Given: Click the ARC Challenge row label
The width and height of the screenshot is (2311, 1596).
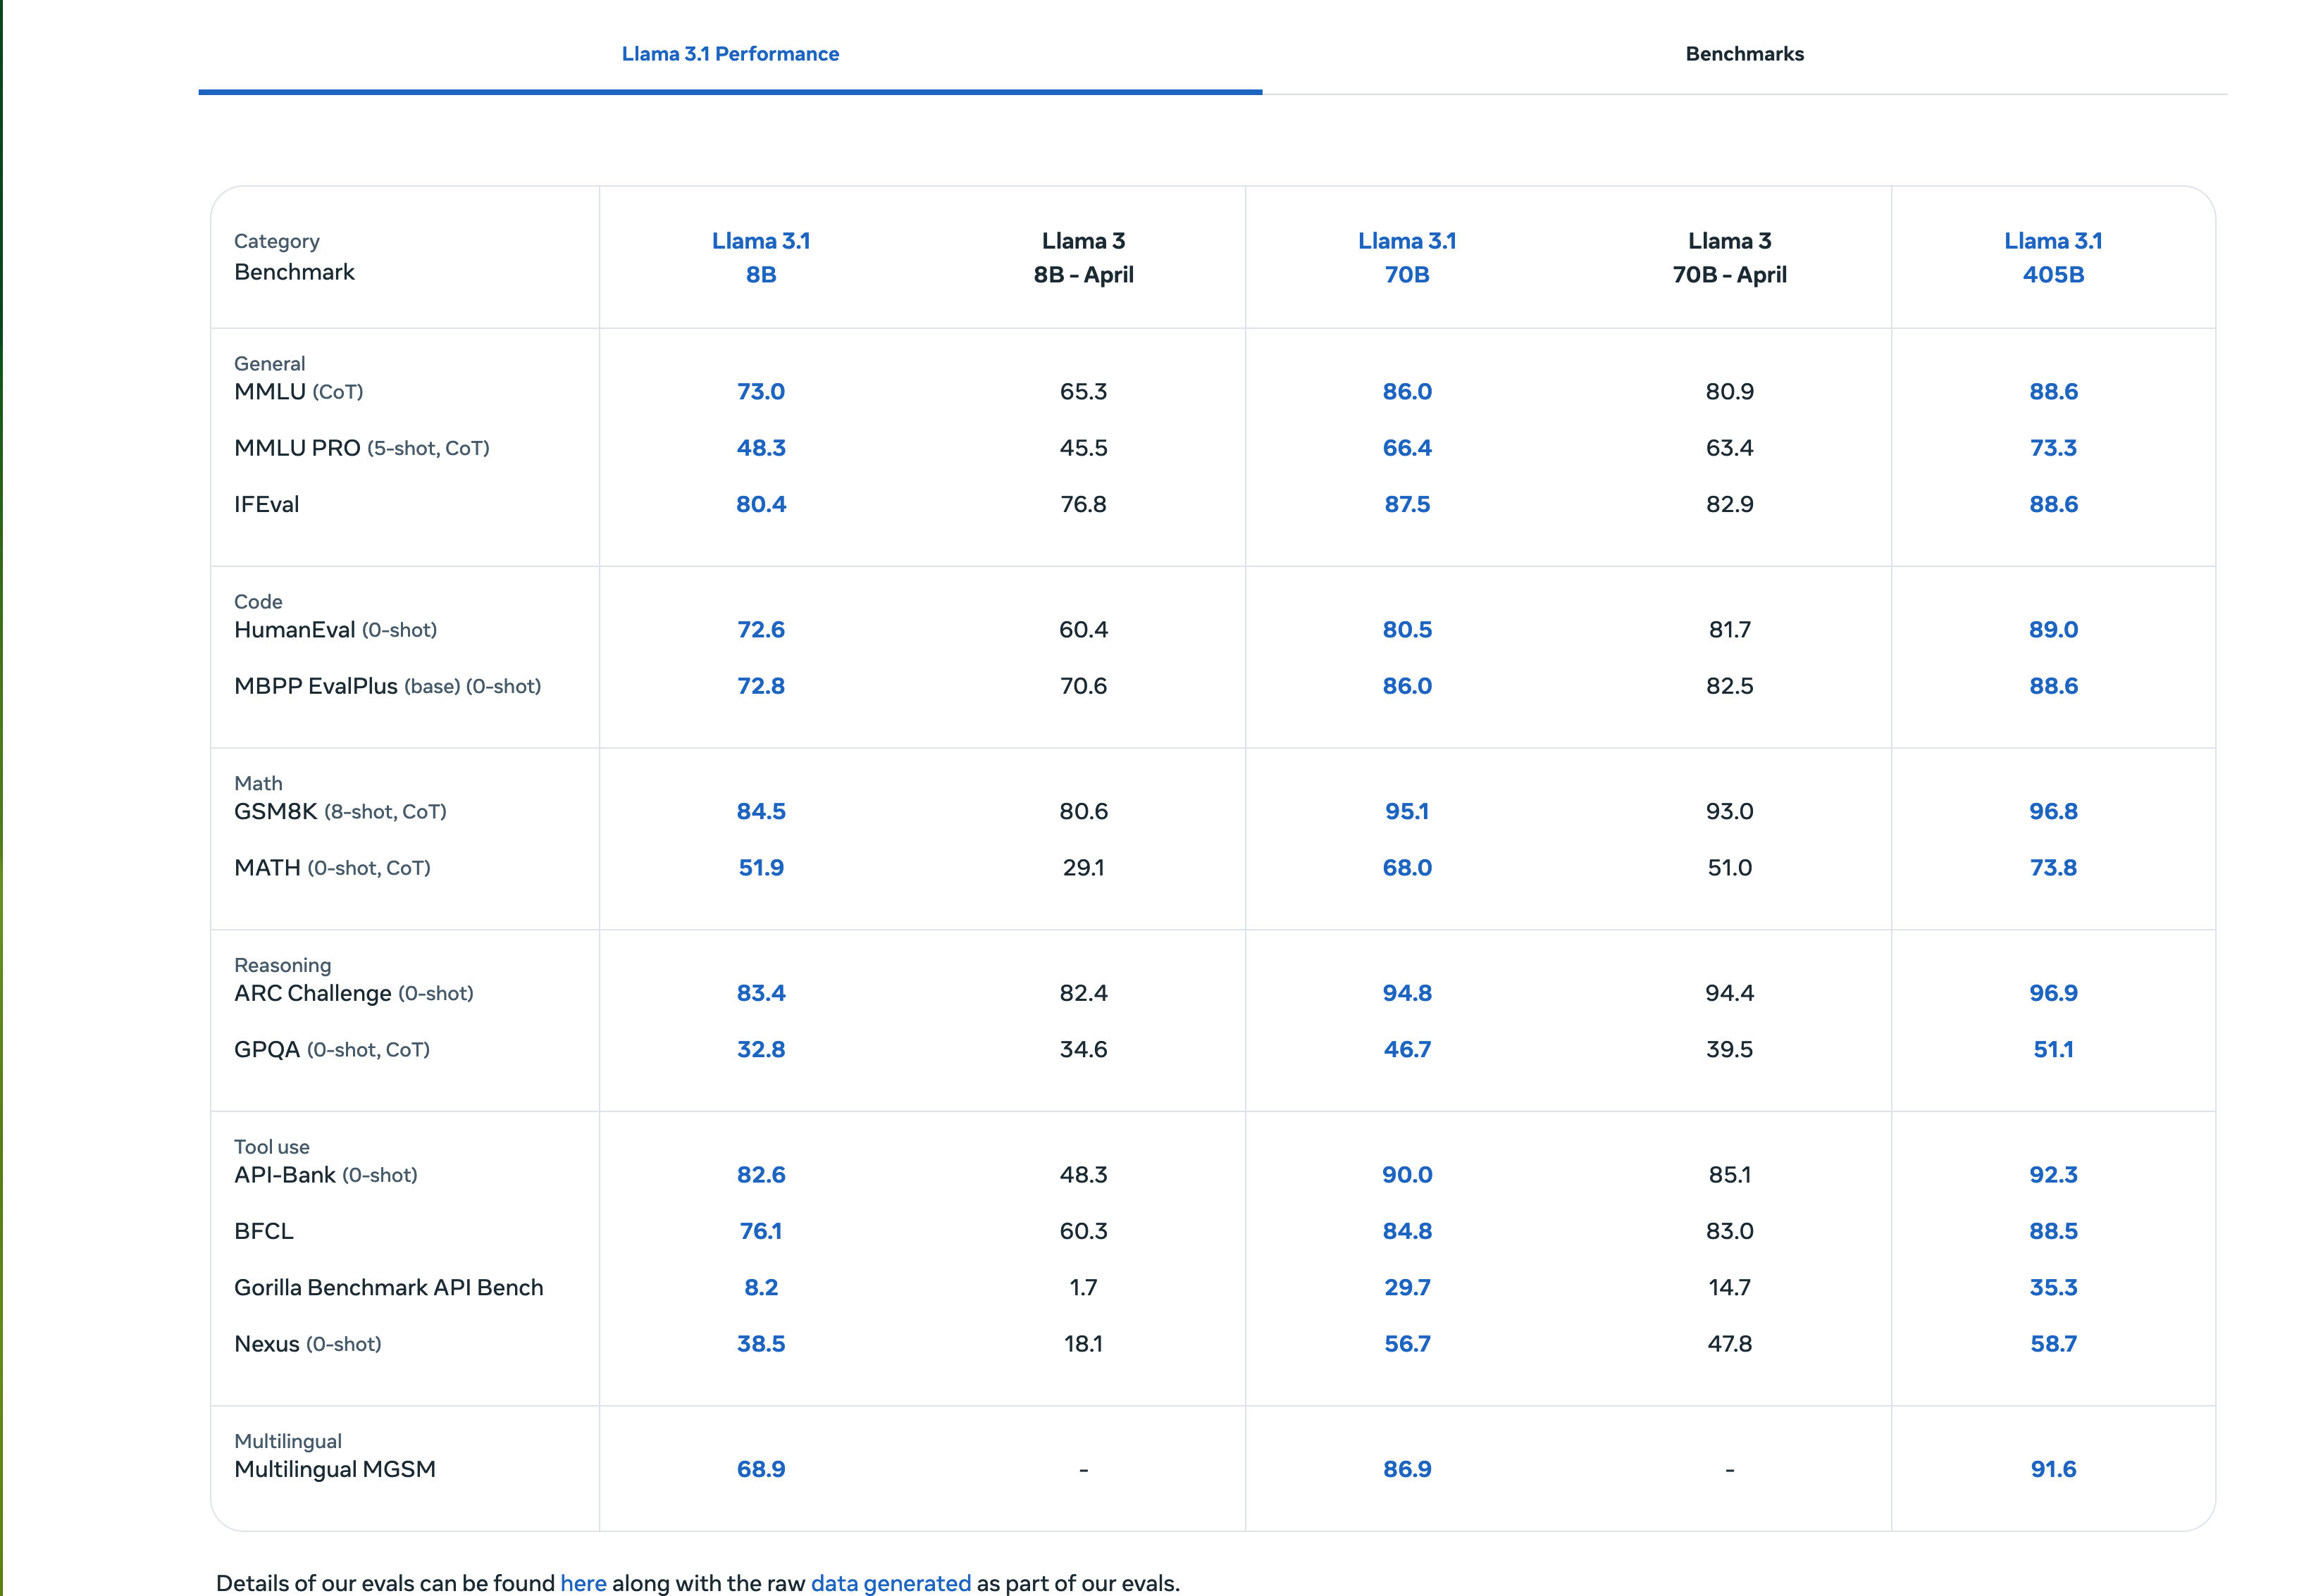Looking at the screenshot, I should [353, 993].
